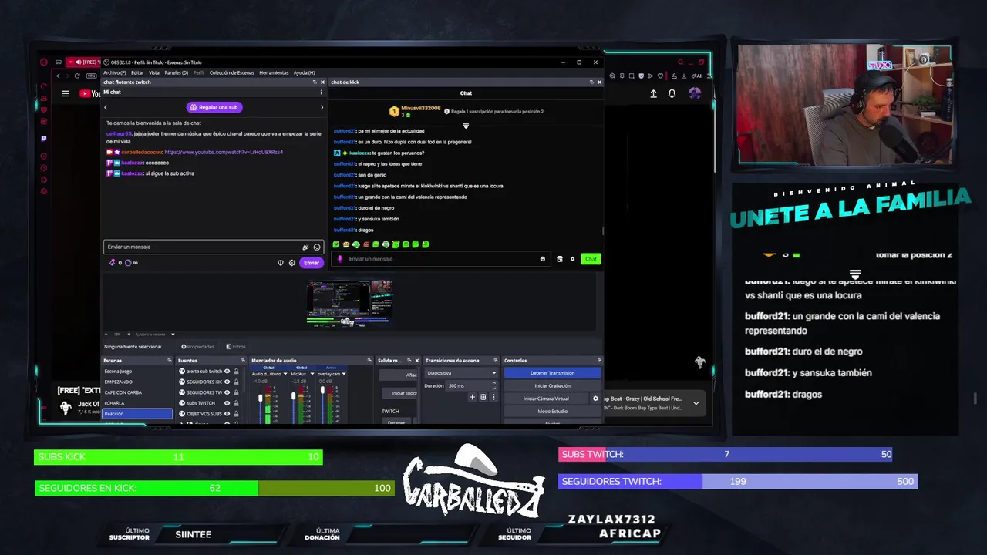Toggle visibility of SEGUIDORES KIC source
Screen dimensions: 987x555
[227, 382]
